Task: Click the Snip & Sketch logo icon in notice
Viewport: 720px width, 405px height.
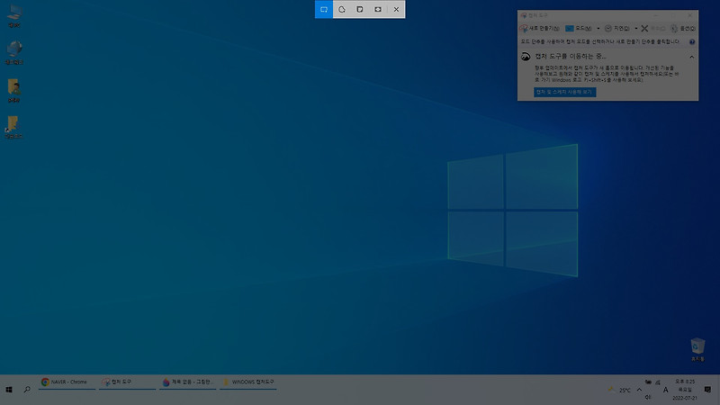Action: 526,57
